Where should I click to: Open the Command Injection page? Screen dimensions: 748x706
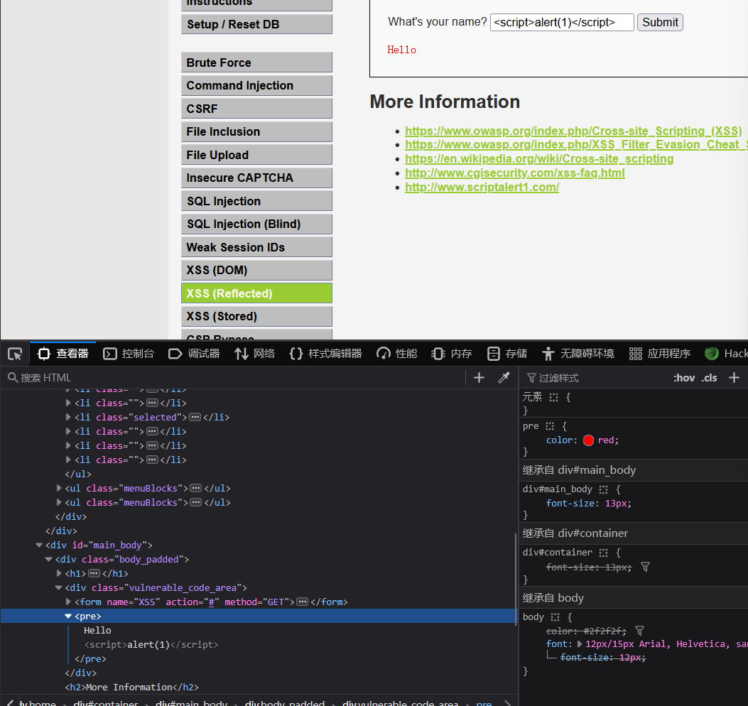pyautogui.click(x=256, y=85)
